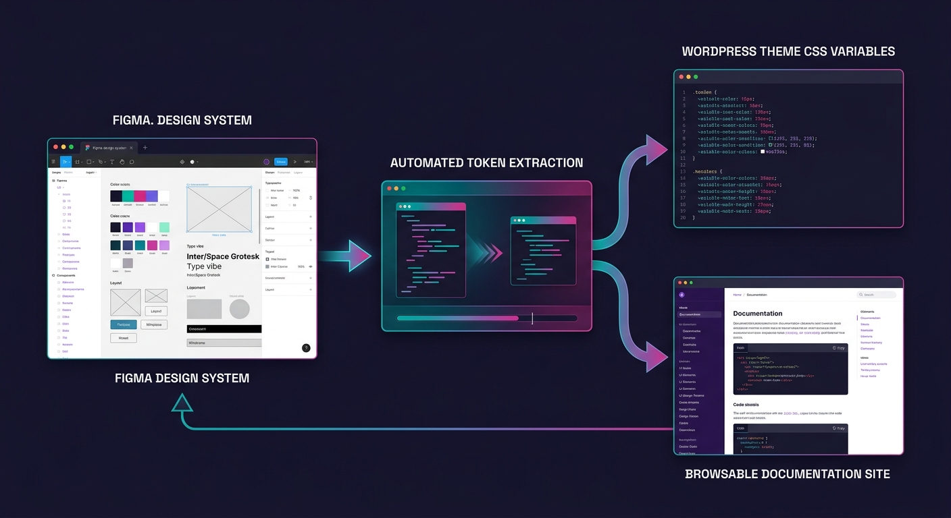
Task: Select the Frame tool in Figma toolbar
Action: (77, 162)
